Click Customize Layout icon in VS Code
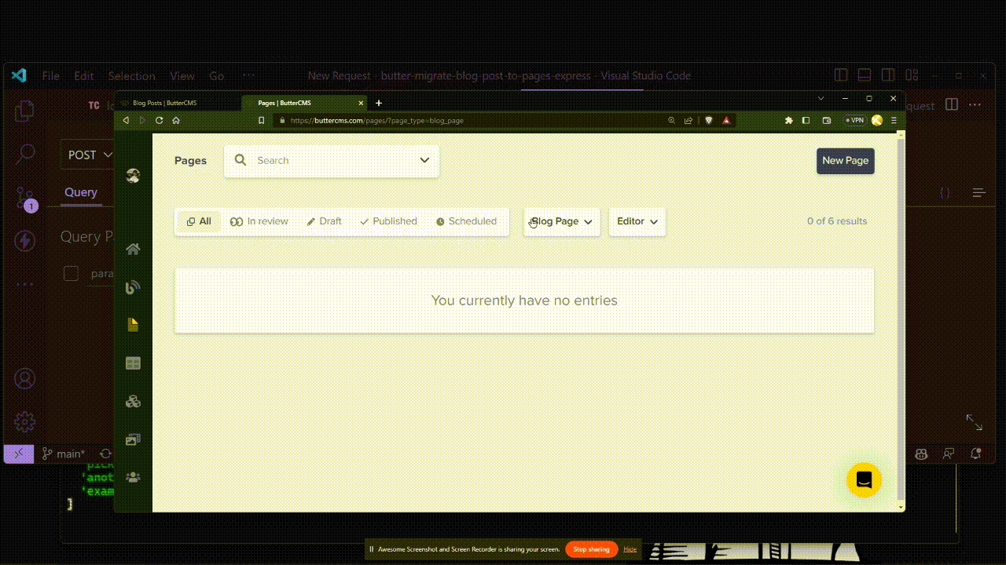Image resolution: width=1006 pixels, height=565 pixels. coord(912,75)
